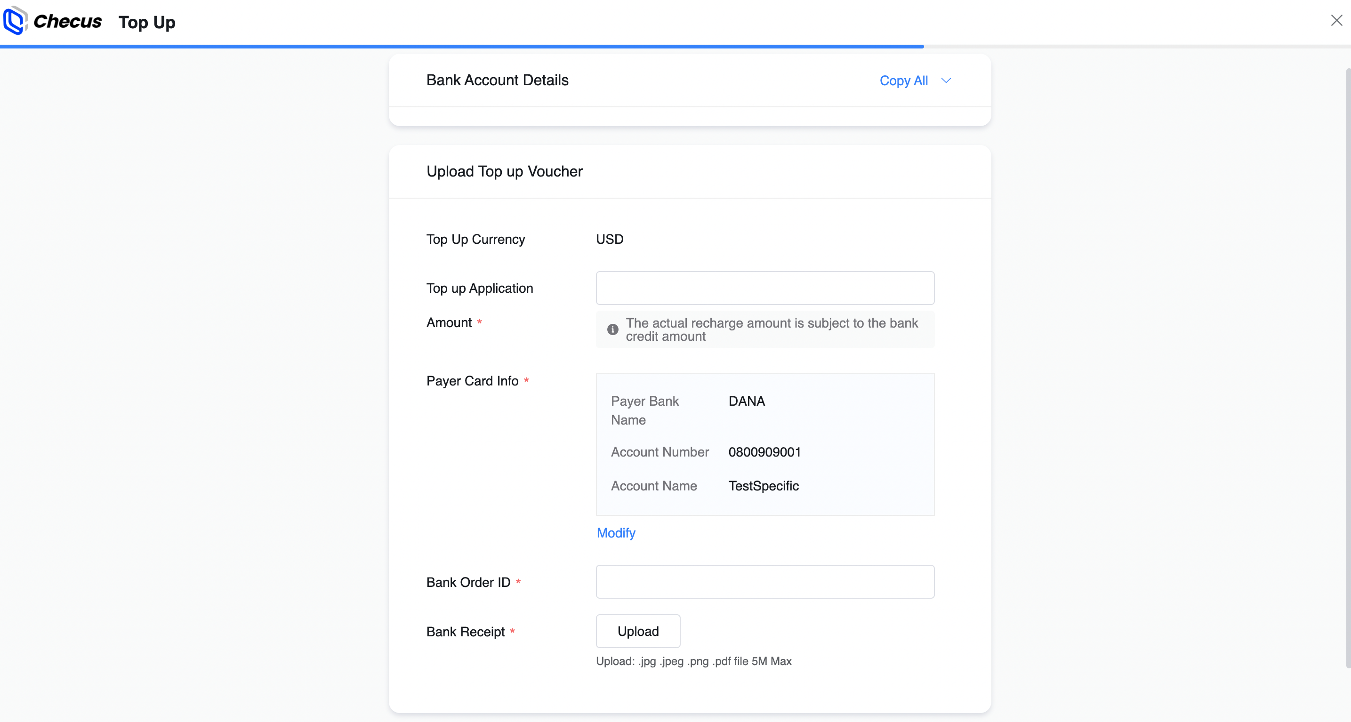
Task: Expand the Bank Account Details chevron
Action: (x=946, y=81)
